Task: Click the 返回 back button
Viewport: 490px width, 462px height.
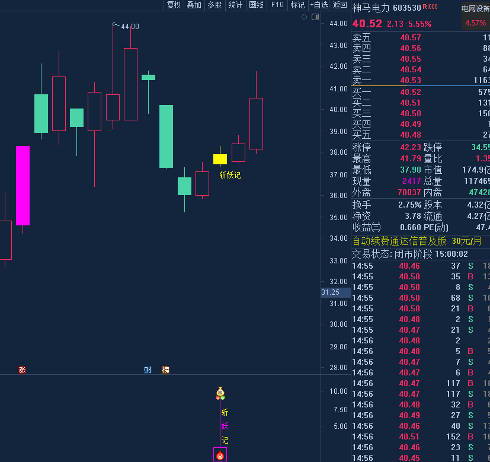Action: coord(340,5)
